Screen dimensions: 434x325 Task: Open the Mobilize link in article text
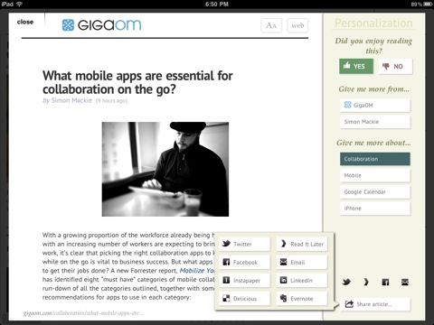(197, 271)
